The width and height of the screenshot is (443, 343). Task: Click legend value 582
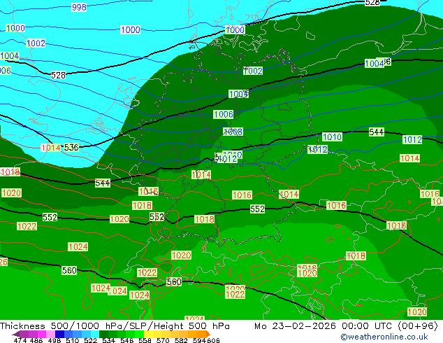click(x=180, y=340)
